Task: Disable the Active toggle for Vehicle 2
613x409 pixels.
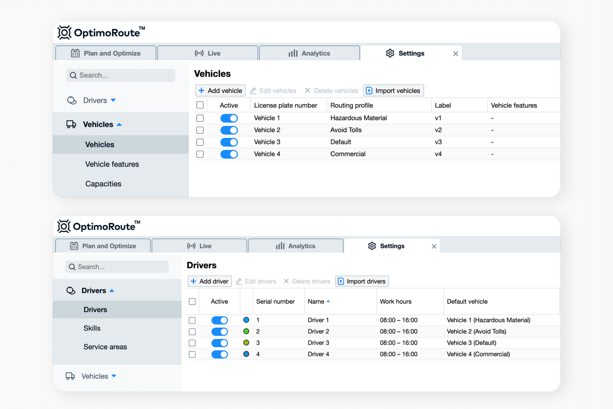Action: click(229, 130)
